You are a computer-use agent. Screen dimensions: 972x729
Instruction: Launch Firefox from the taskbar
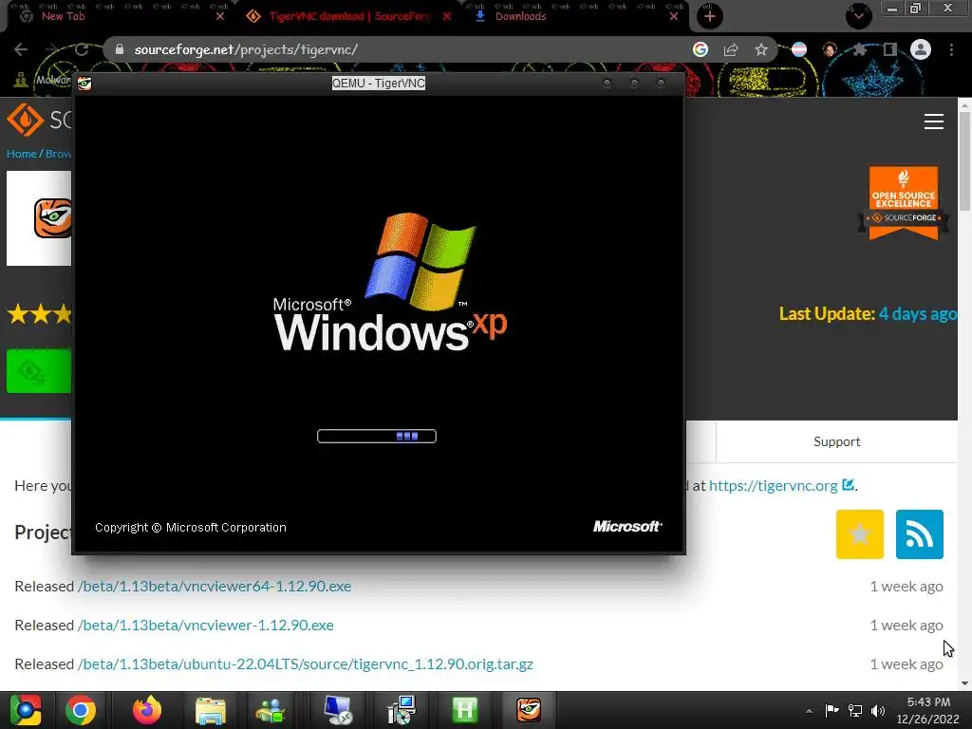[147, 710]
